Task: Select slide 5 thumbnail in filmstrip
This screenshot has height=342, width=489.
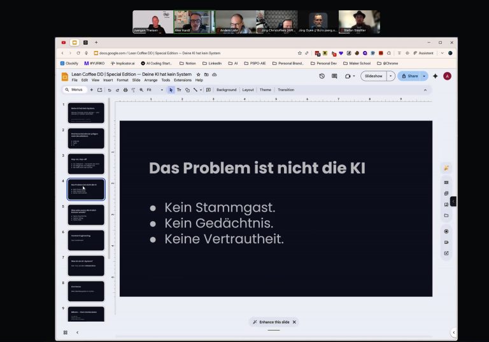Action: click(x=86, y=215)
